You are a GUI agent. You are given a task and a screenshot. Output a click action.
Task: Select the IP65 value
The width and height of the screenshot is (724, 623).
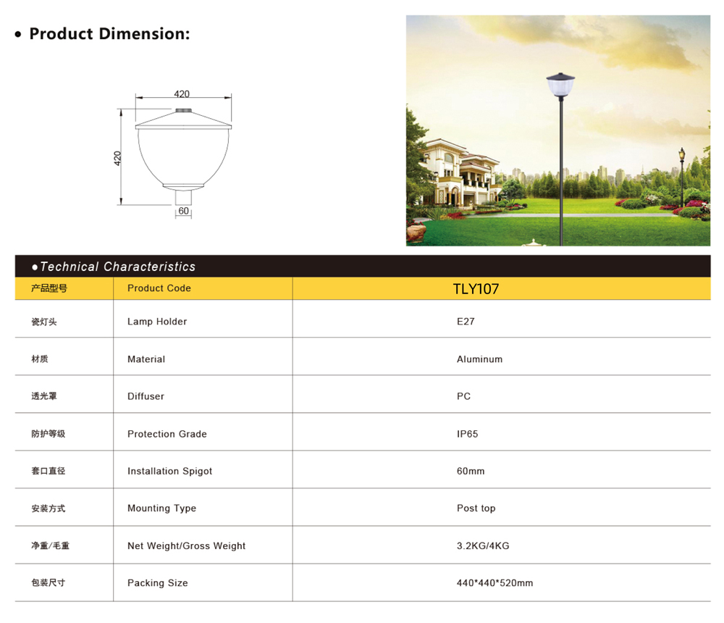click(467, 434)
